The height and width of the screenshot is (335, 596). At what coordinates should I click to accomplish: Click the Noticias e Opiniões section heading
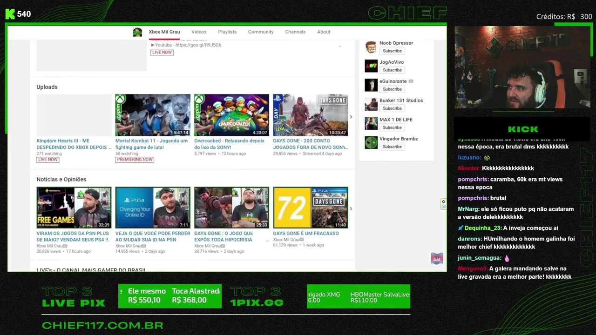tap(61, 179)
